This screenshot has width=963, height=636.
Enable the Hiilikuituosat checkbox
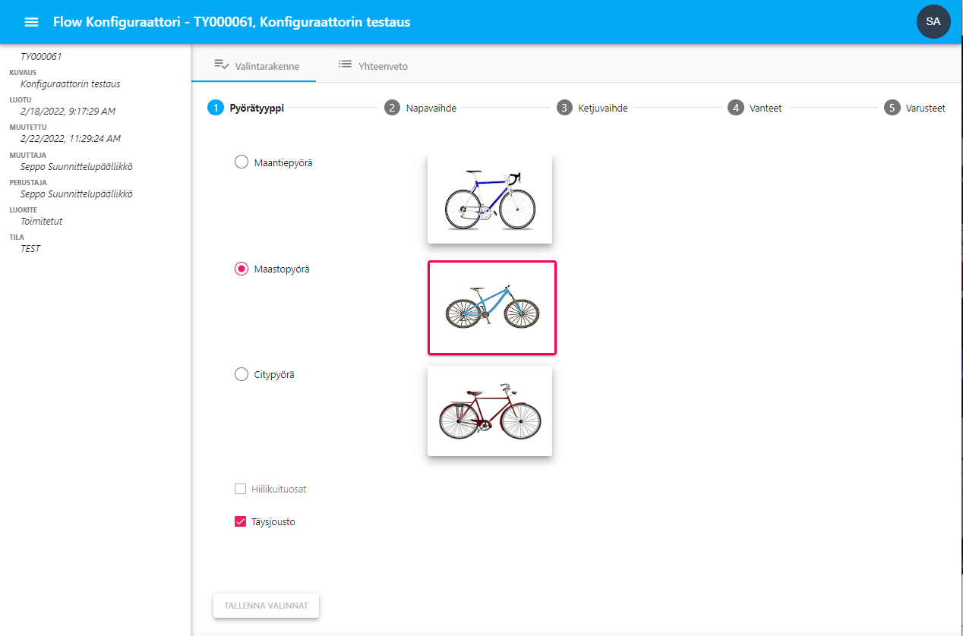coord(241,490)
